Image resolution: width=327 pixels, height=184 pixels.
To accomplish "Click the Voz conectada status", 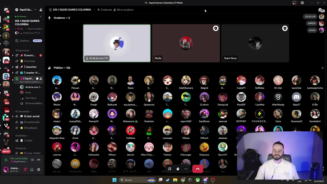I will click(19, 158).
